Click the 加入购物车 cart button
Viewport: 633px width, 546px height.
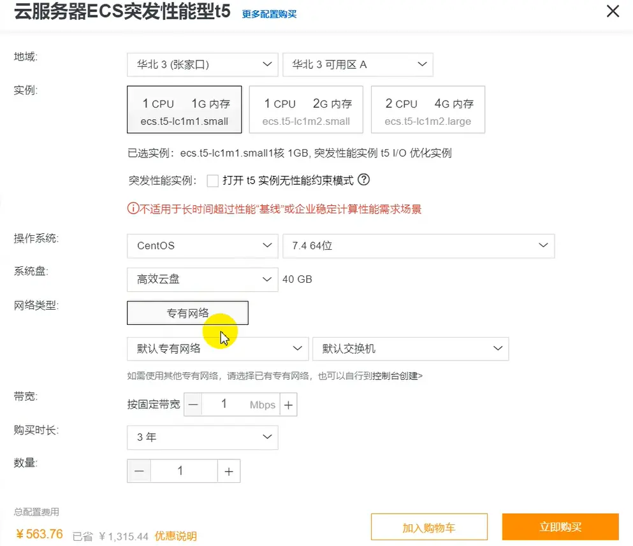point(429,526)
